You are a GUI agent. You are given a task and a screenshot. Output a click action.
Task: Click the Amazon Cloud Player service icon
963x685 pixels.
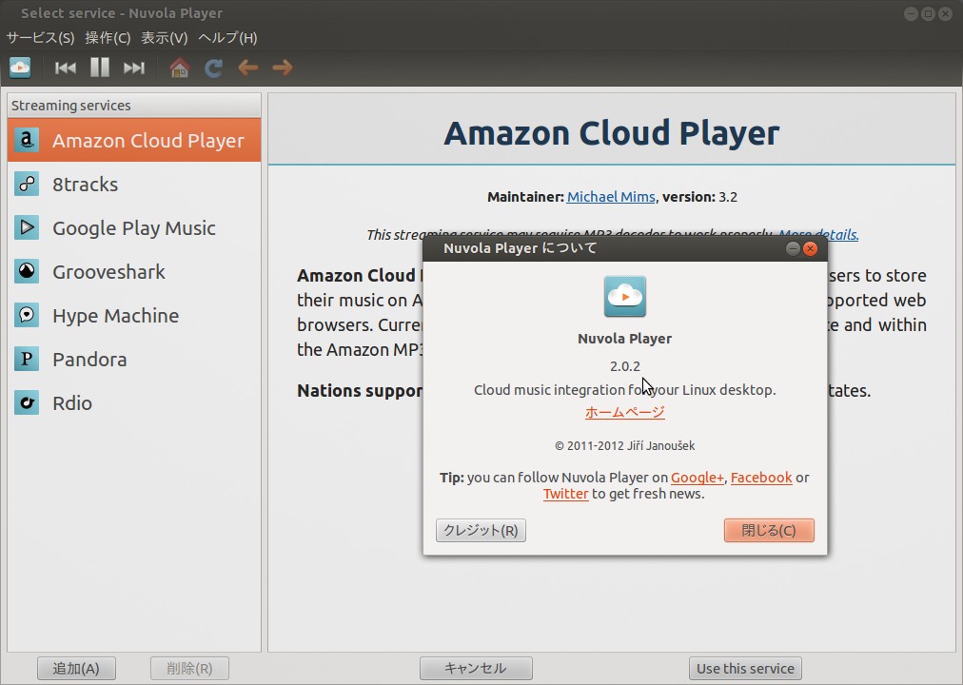pyautogui.click(x=27, y=140)
